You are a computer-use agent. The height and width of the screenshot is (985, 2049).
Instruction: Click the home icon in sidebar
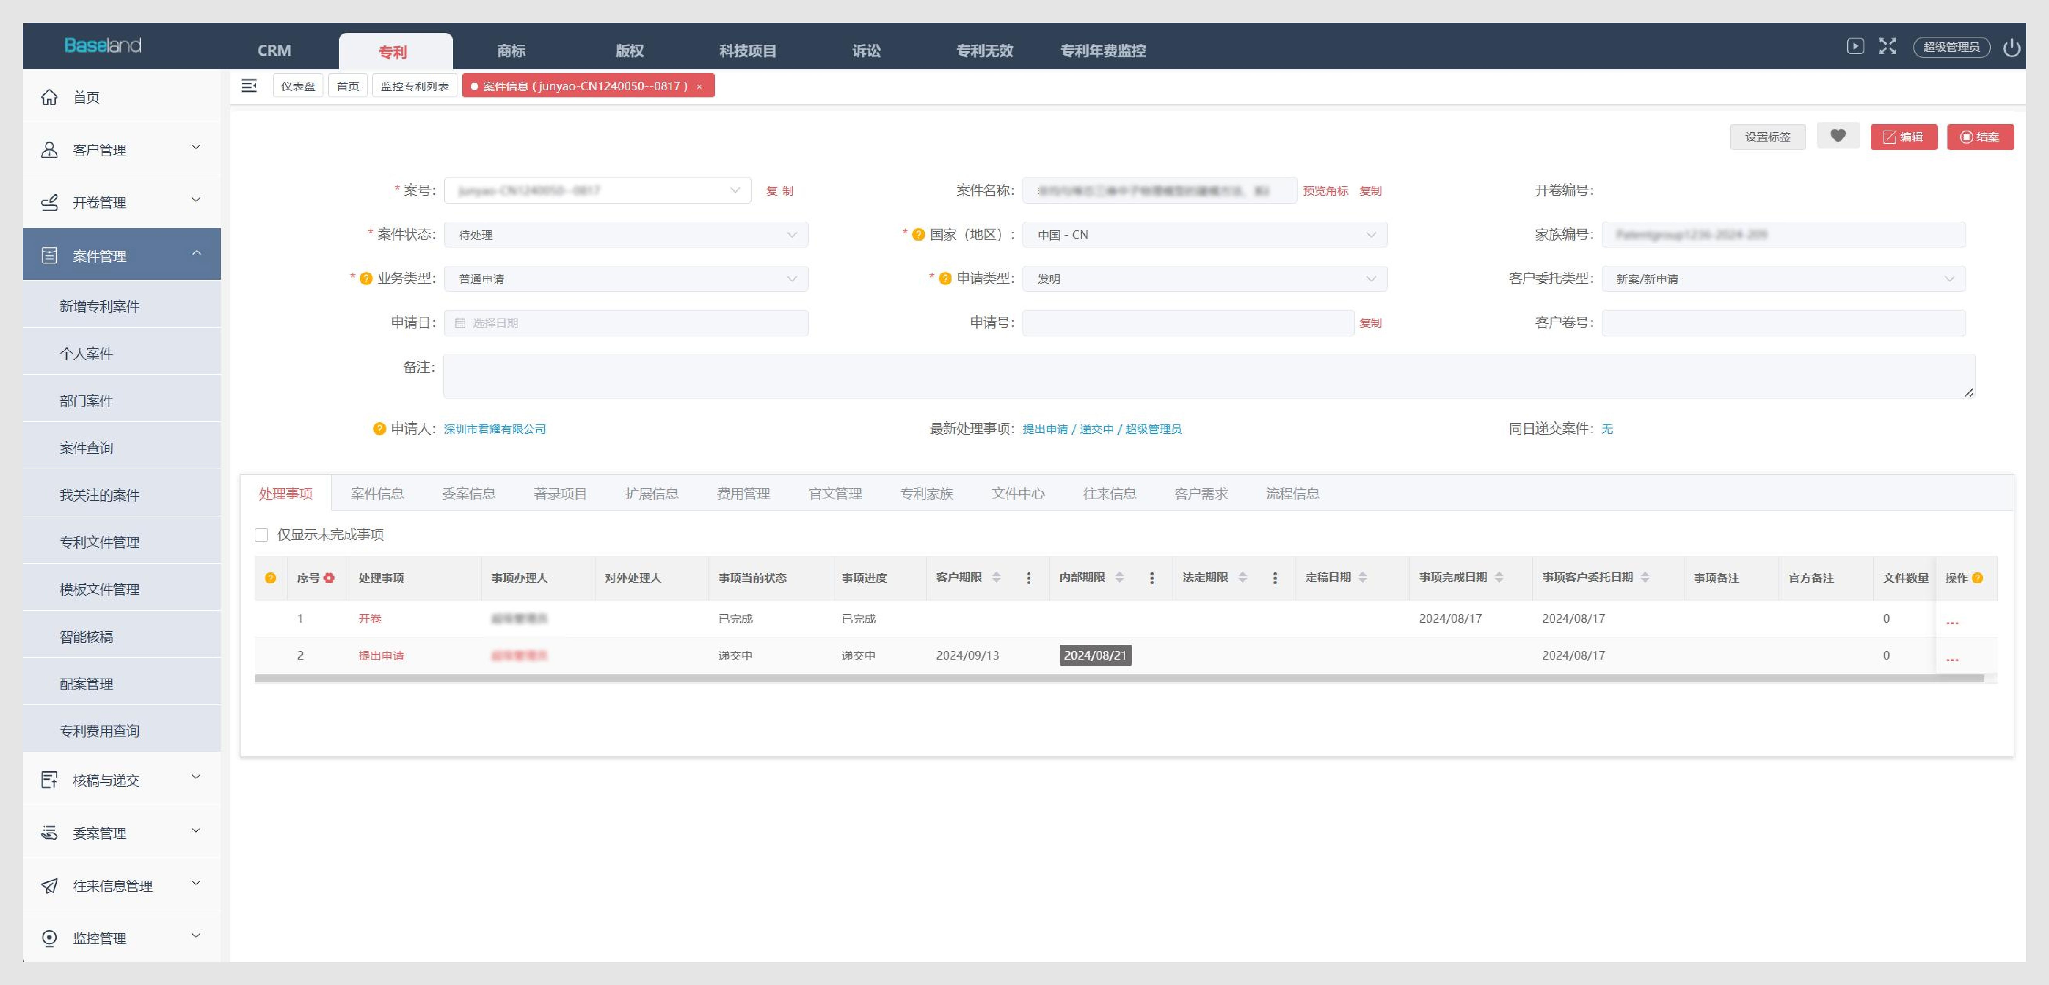tap(49, 97)
